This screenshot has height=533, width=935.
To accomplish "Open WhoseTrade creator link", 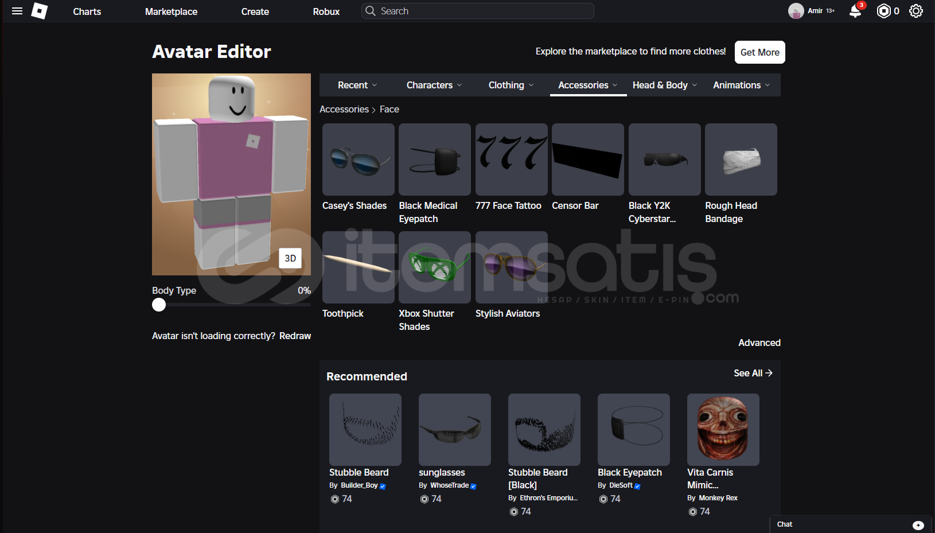I will [450, 485].
